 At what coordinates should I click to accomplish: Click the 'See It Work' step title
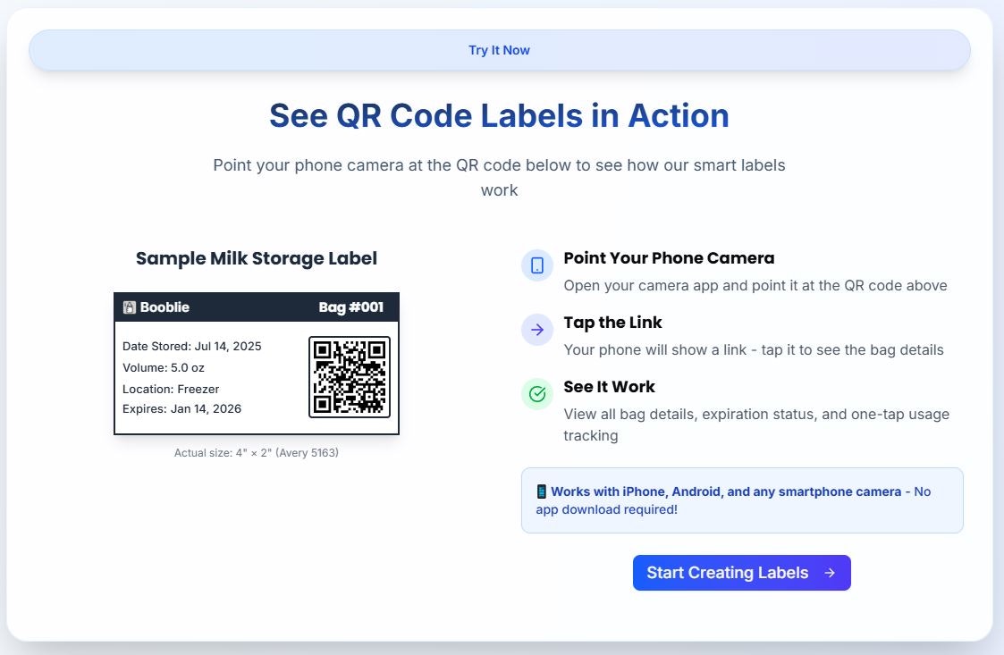point(609,387)
